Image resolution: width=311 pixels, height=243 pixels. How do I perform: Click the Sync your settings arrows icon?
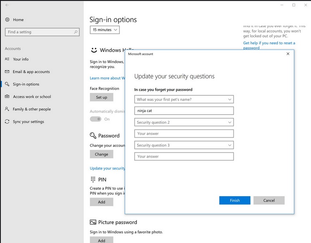[7, 121]
